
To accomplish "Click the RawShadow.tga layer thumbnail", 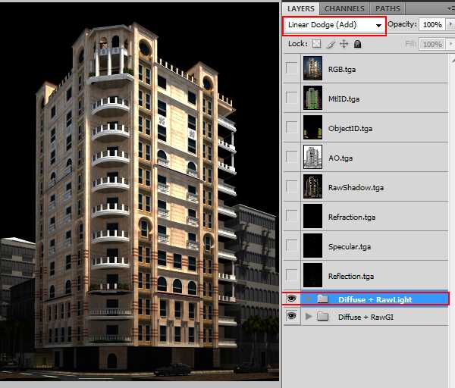I will pyautogui.click(x=312, y=186).
